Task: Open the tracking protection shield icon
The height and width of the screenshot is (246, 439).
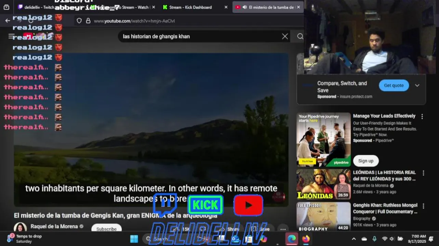Action: coord(79,21)
